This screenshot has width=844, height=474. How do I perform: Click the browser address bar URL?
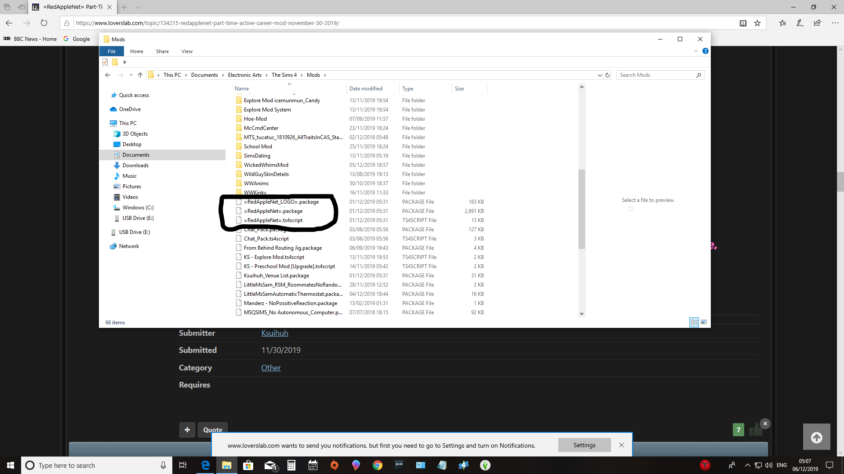click(207, 23)
